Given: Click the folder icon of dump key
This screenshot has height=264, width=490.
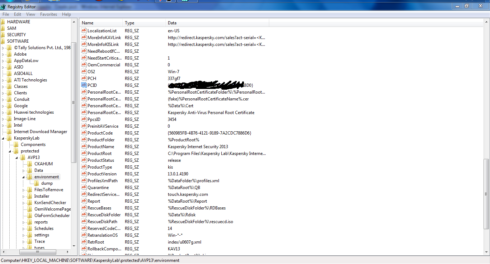Looking at the screenshot, I should tap(37, 183).
